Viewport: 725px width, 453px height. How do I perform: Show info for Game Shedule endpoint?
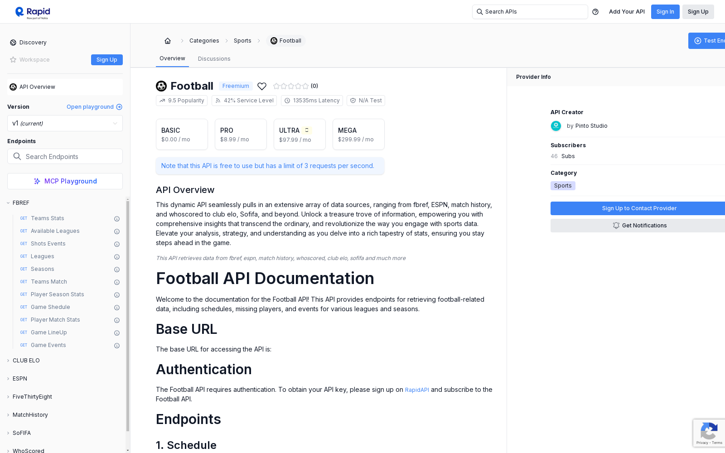click(x=117, y=308)
